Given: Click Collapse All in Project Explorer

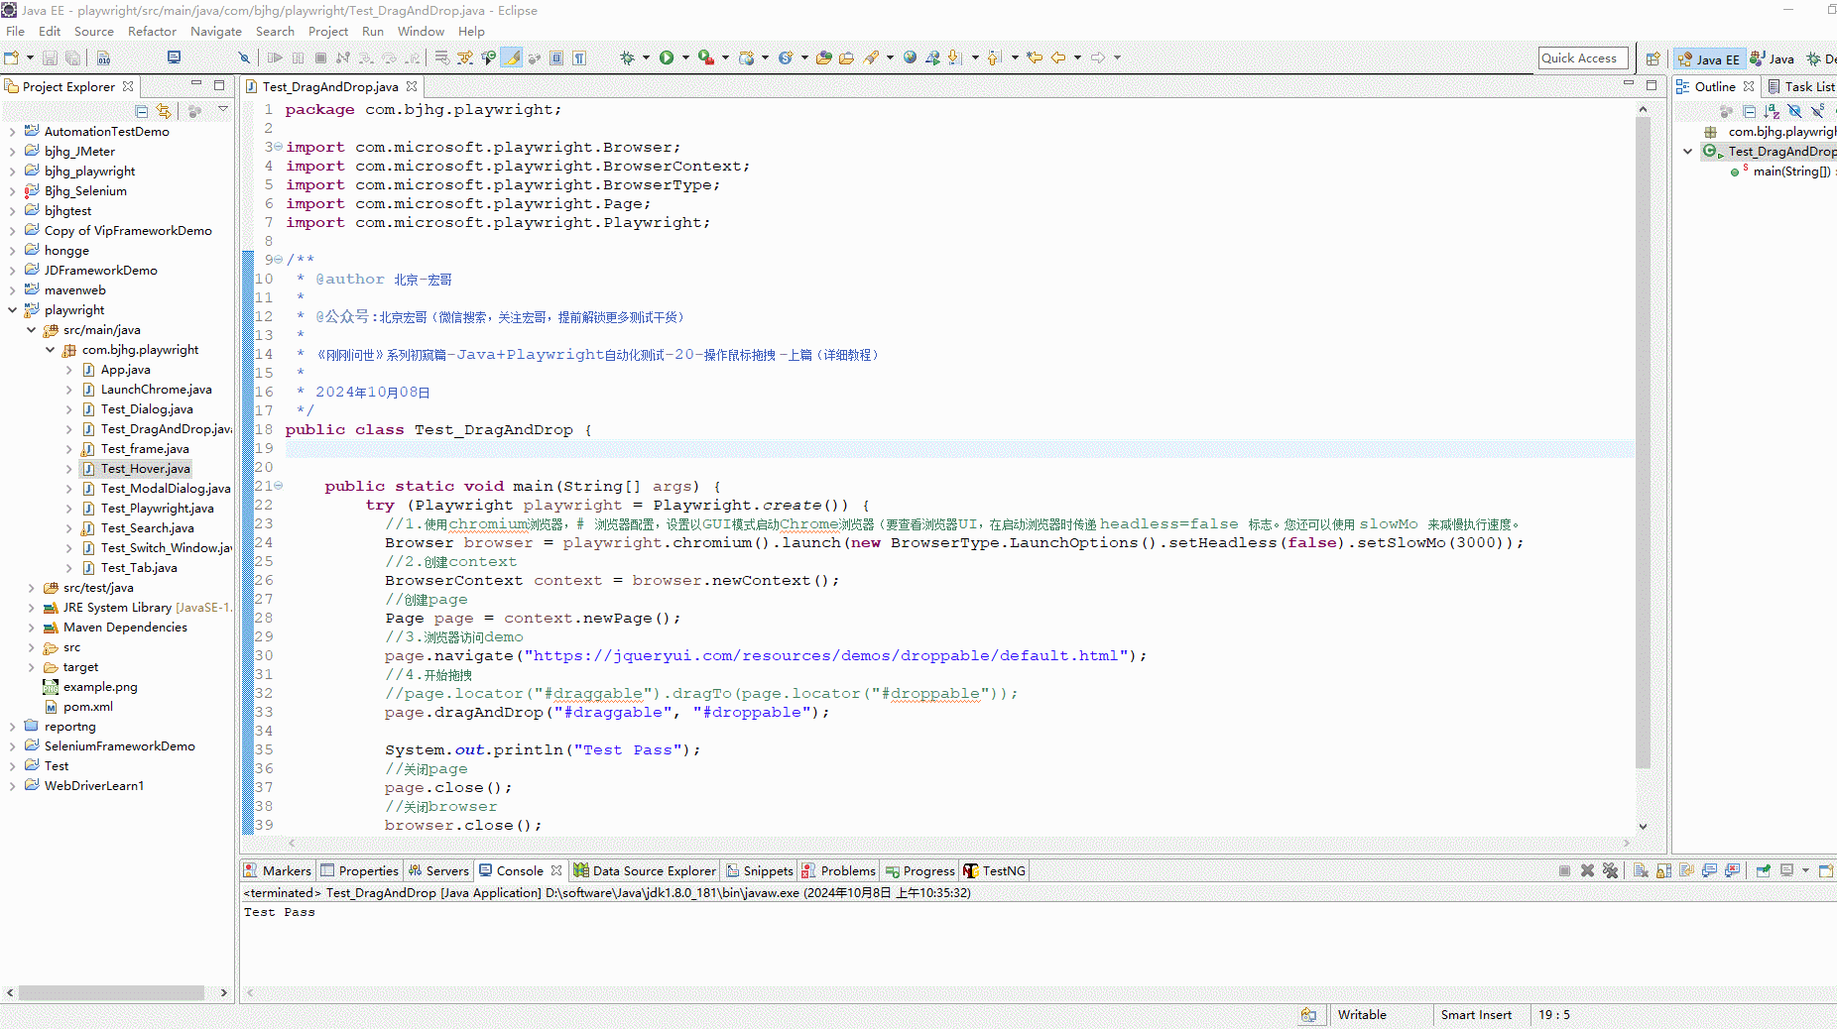Looking at the screenshot, I should [142, 111].
